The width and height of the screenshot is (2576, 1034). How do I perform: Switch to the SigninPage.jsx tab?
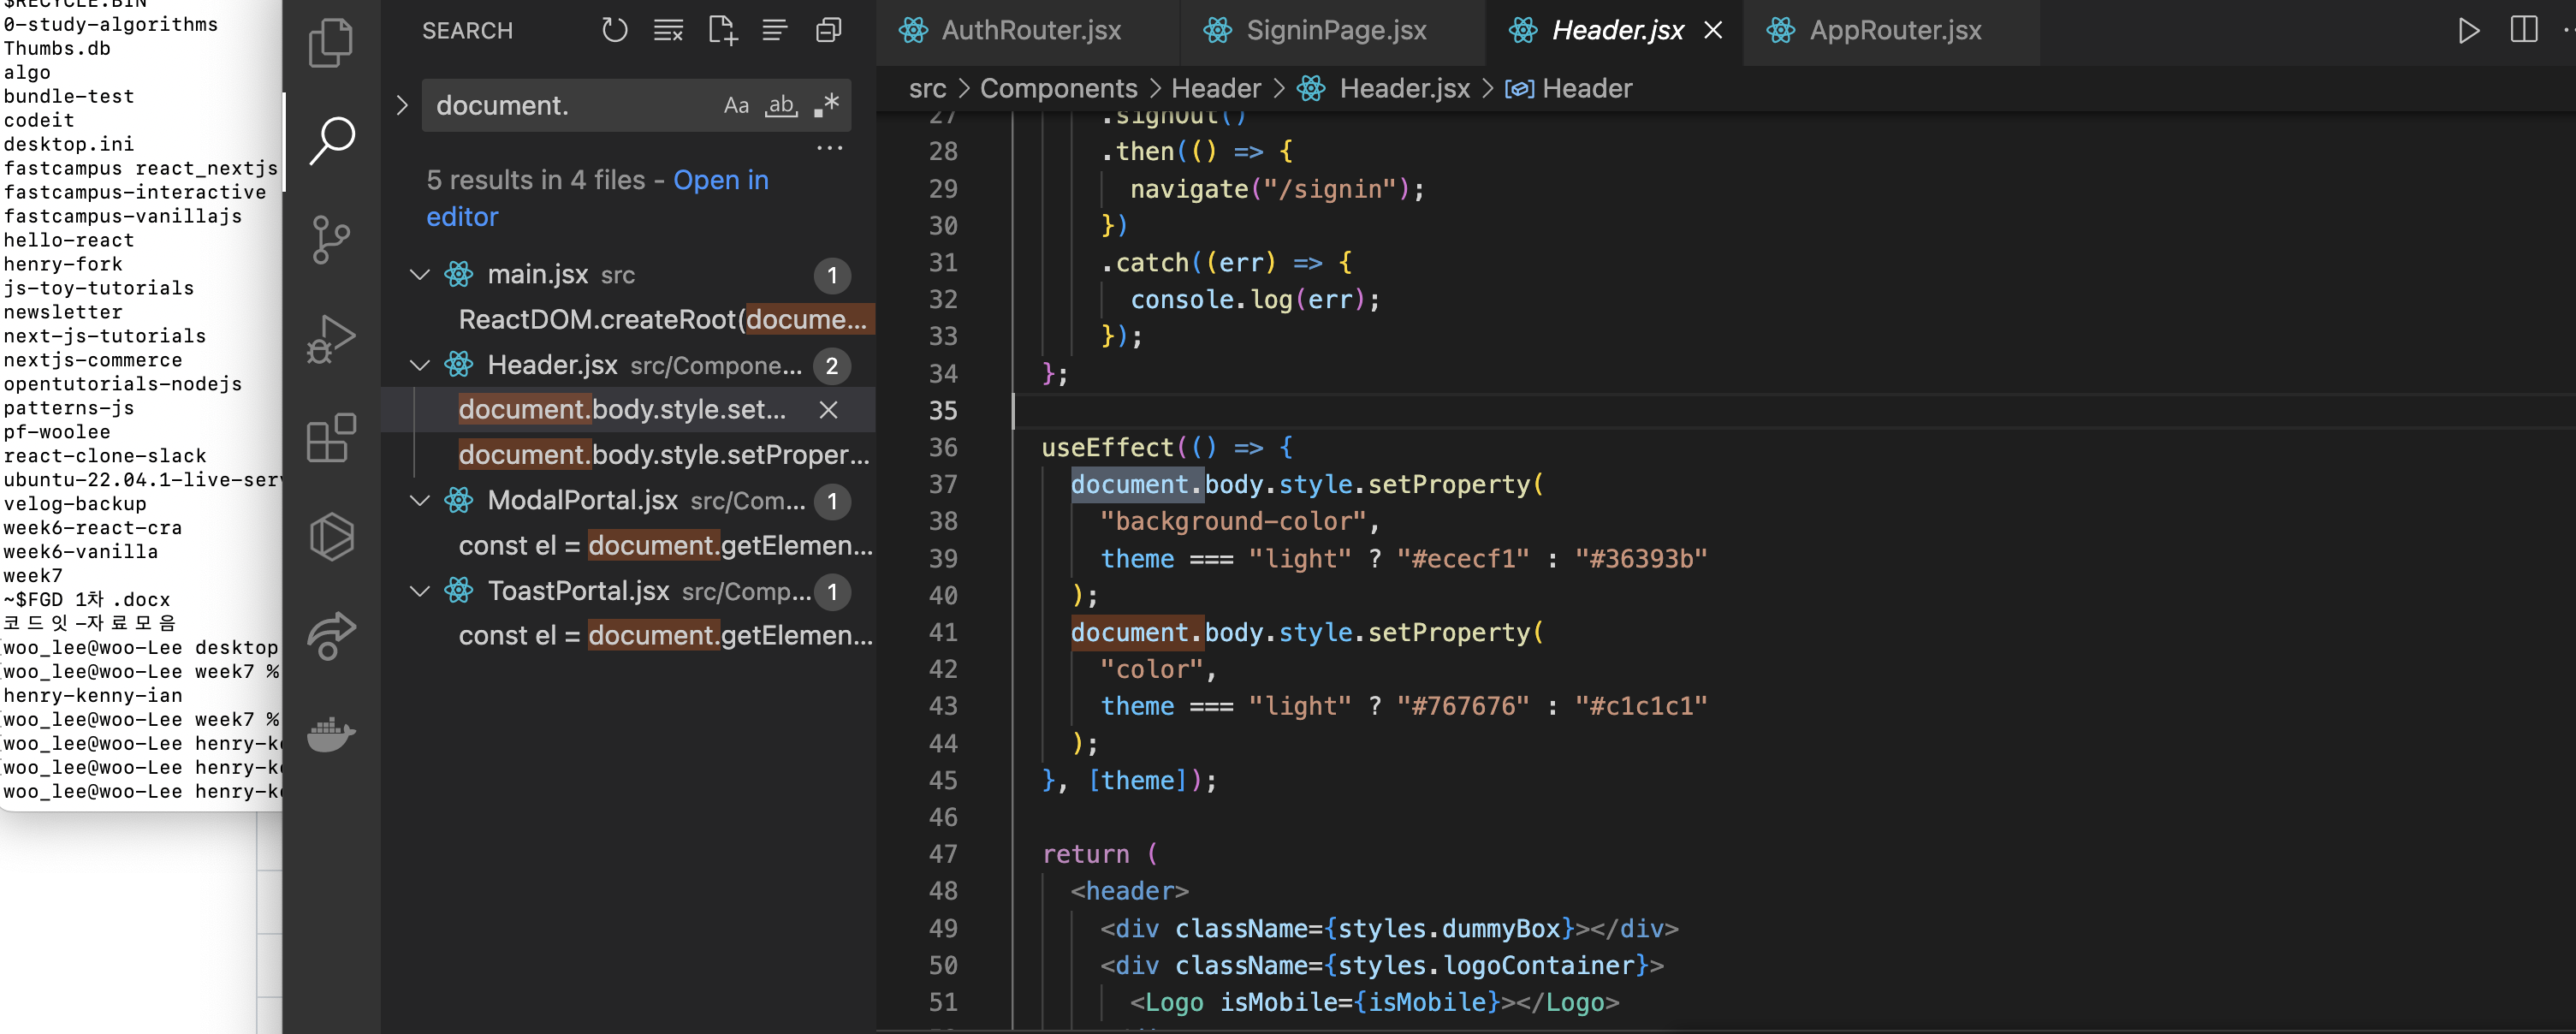[1334, 31]
